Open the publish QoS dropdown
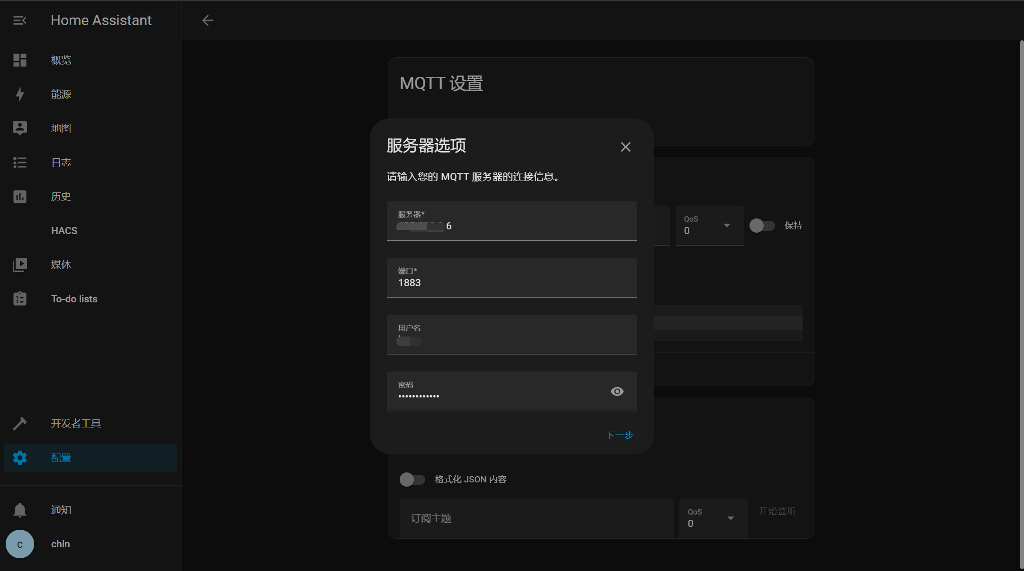Screen dimensions: 1024x571 click(709, 226)
